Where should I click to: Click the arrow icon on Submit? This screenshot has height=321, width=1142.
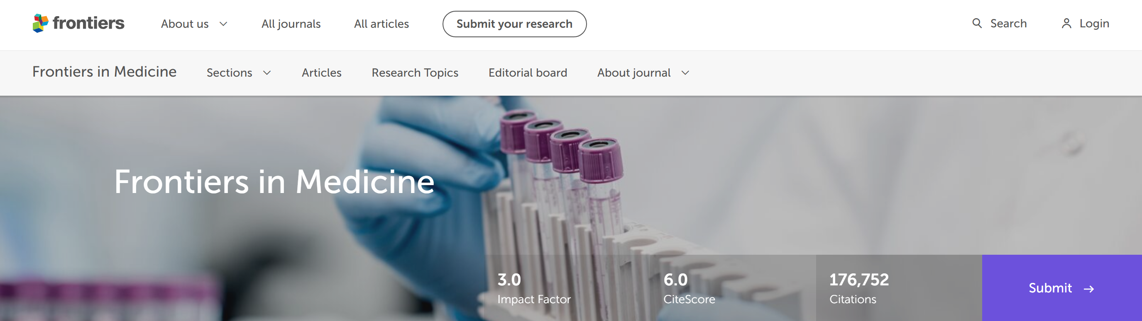pyautogui.click(x=1089, y=289)
